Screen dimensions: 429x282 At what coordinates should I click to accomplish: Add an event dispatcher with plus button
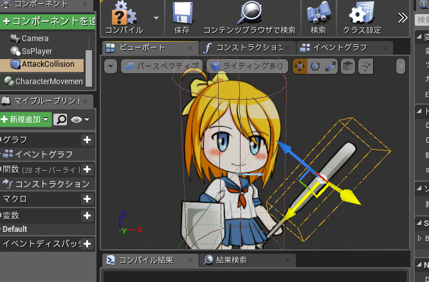click(x=87, y=243)
